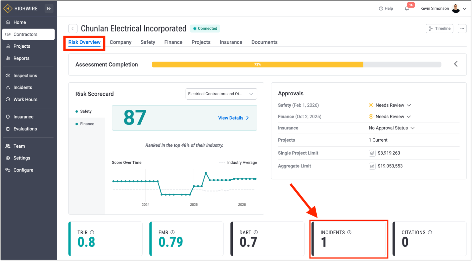Edit the Single Project Limit value

[372, 153]
